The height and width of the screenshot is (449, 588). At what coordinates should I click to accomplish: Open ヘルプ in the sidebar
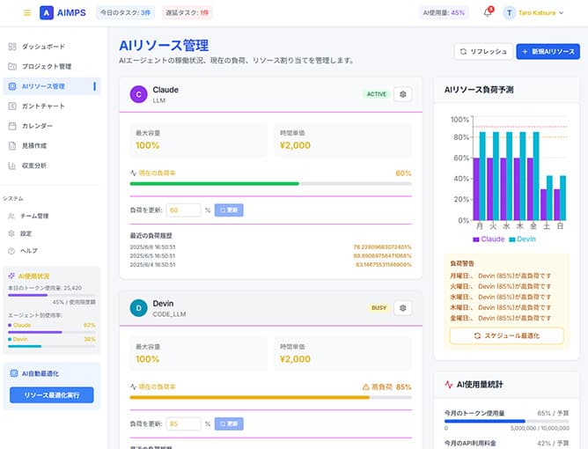coord(52,251)
